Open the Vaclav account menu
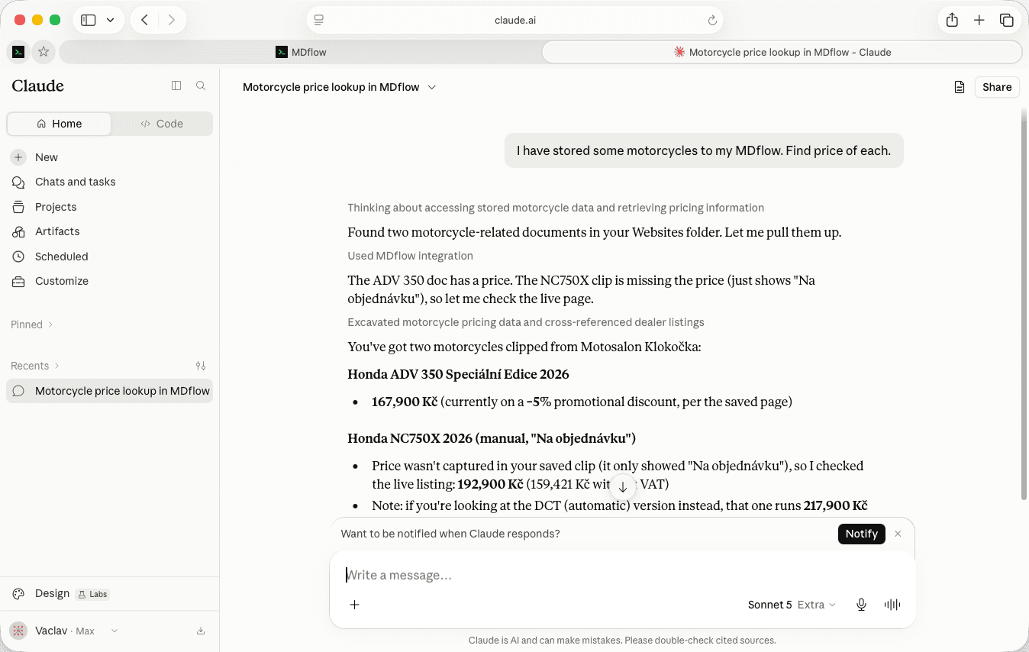1029x652 pixels. point(65,631)
